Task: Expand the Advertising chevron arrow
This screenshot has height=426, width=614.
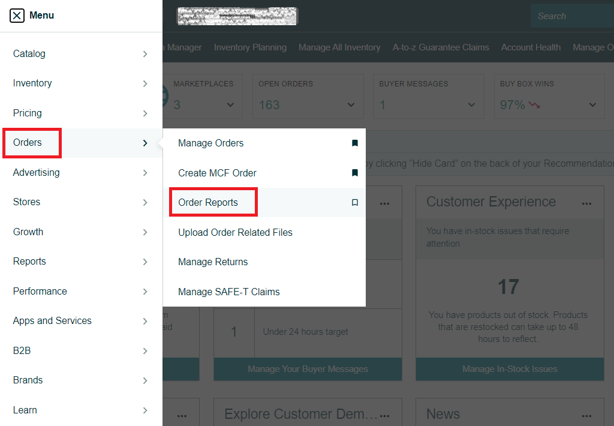Action: click(x=145, y=173)
